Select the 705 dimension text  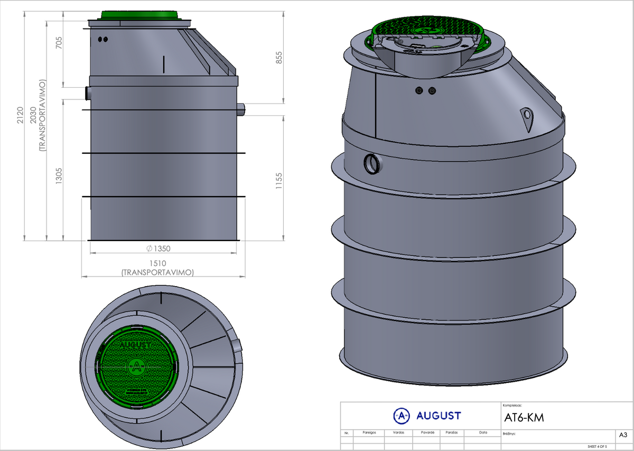click(x=59, y=43)
